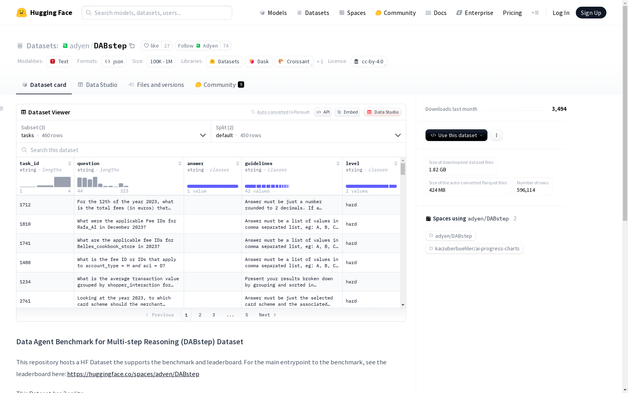Open the more navigation menu icon
The width and height of the screenshot is (628, 393).
click(535, 13)
